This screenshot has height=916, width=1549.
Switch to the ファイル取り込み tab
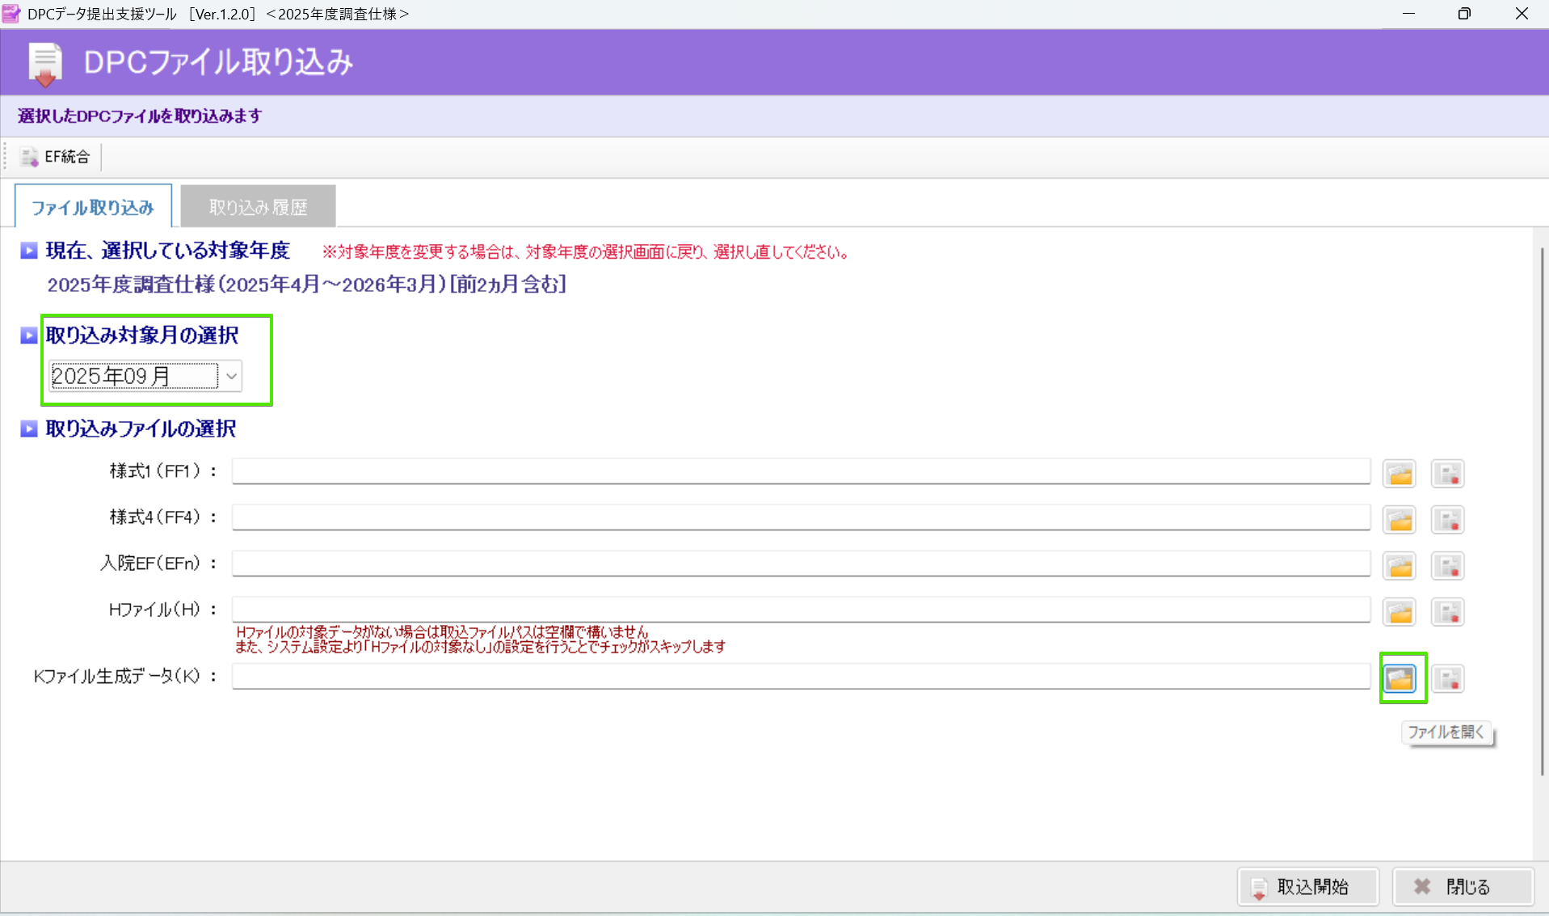(x=93, y=206)
